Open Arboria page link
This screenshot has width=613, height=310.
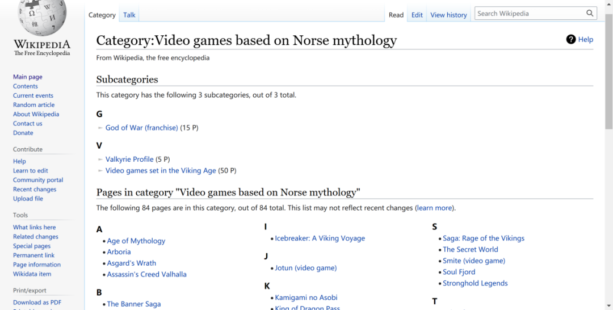tap(119, 252)
